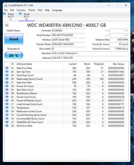This screenshot has width=134, height=165.
Task: Click status orb for Power-off Retract Count
Action: (x=7, y=100)
